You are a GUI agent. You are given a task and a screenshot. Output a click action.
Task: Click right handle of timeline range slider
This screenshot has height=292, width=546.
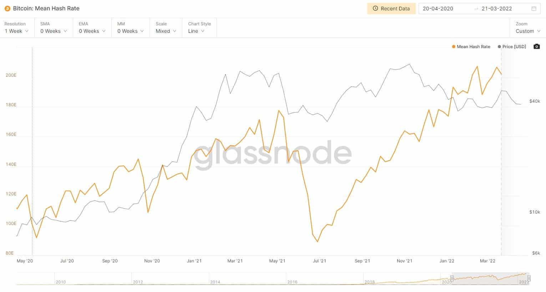pyautogui.click(x=529, y=278)
